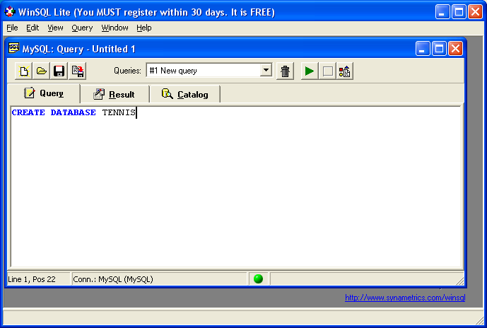Screen dimensions: 487x328
Task: Minimize the MySQL Query child window
Action: pyautogui.click(x=423, y=49)
